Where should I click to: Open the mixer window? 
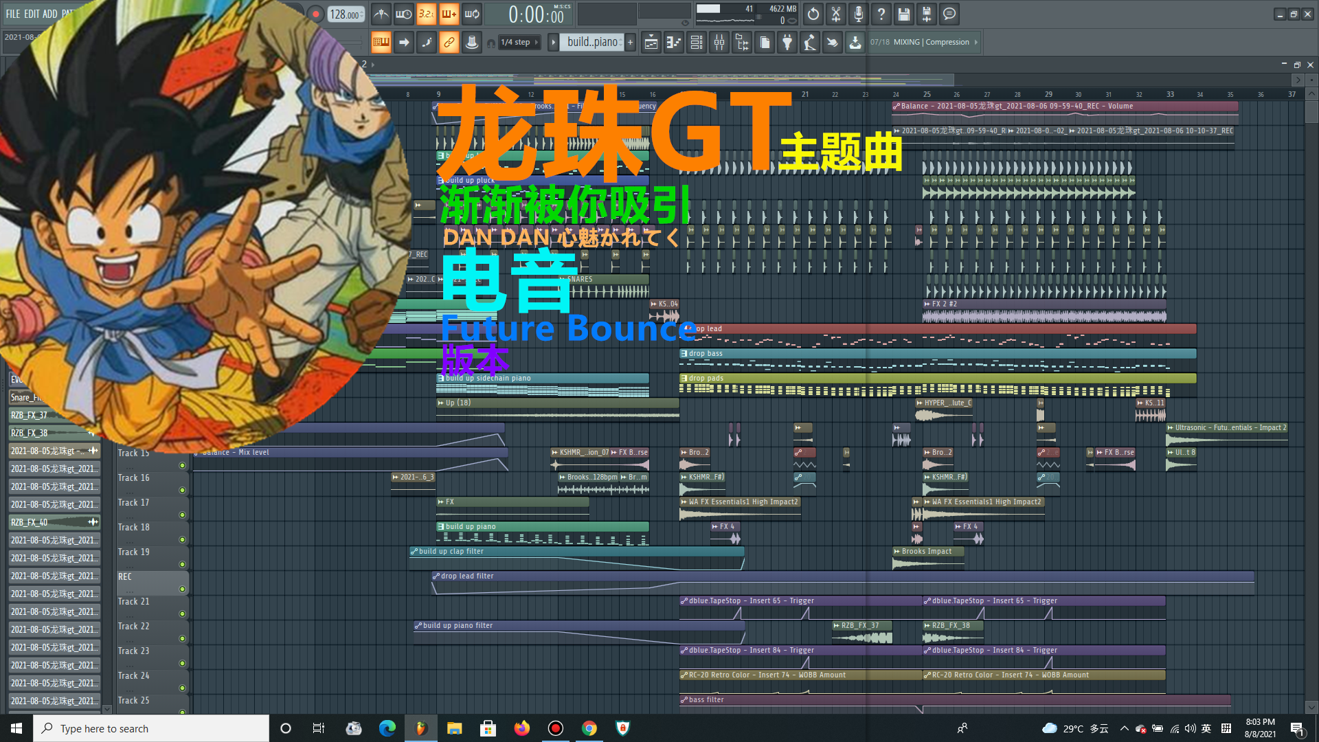719,43
